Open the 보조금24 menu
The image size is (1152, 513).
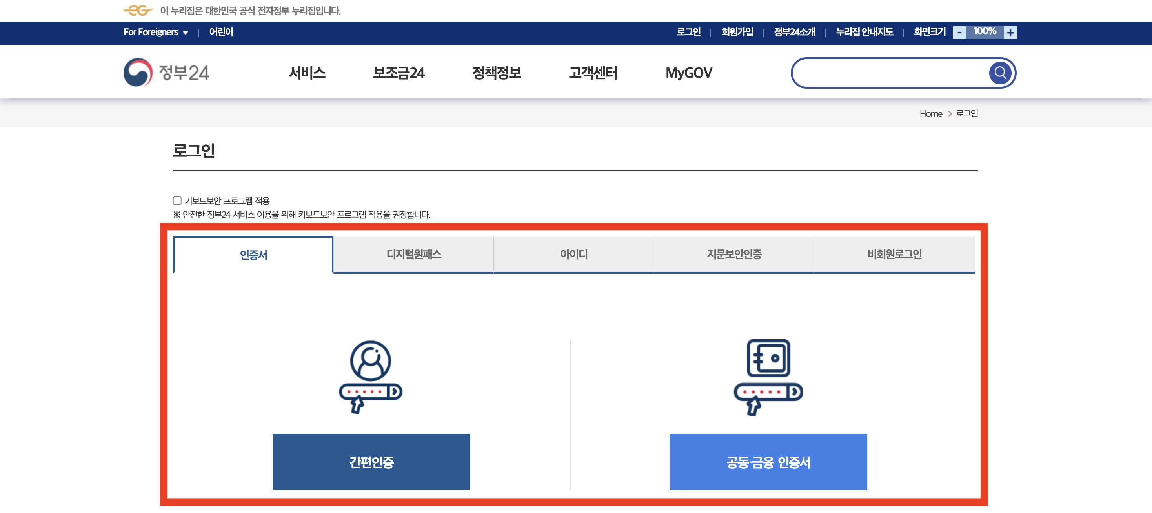pyautogui.click(x=399, y=73)
